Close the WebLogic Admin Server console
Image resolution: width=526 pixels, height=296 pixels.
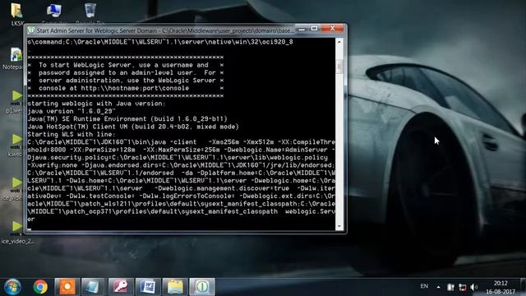pos(332,29)
